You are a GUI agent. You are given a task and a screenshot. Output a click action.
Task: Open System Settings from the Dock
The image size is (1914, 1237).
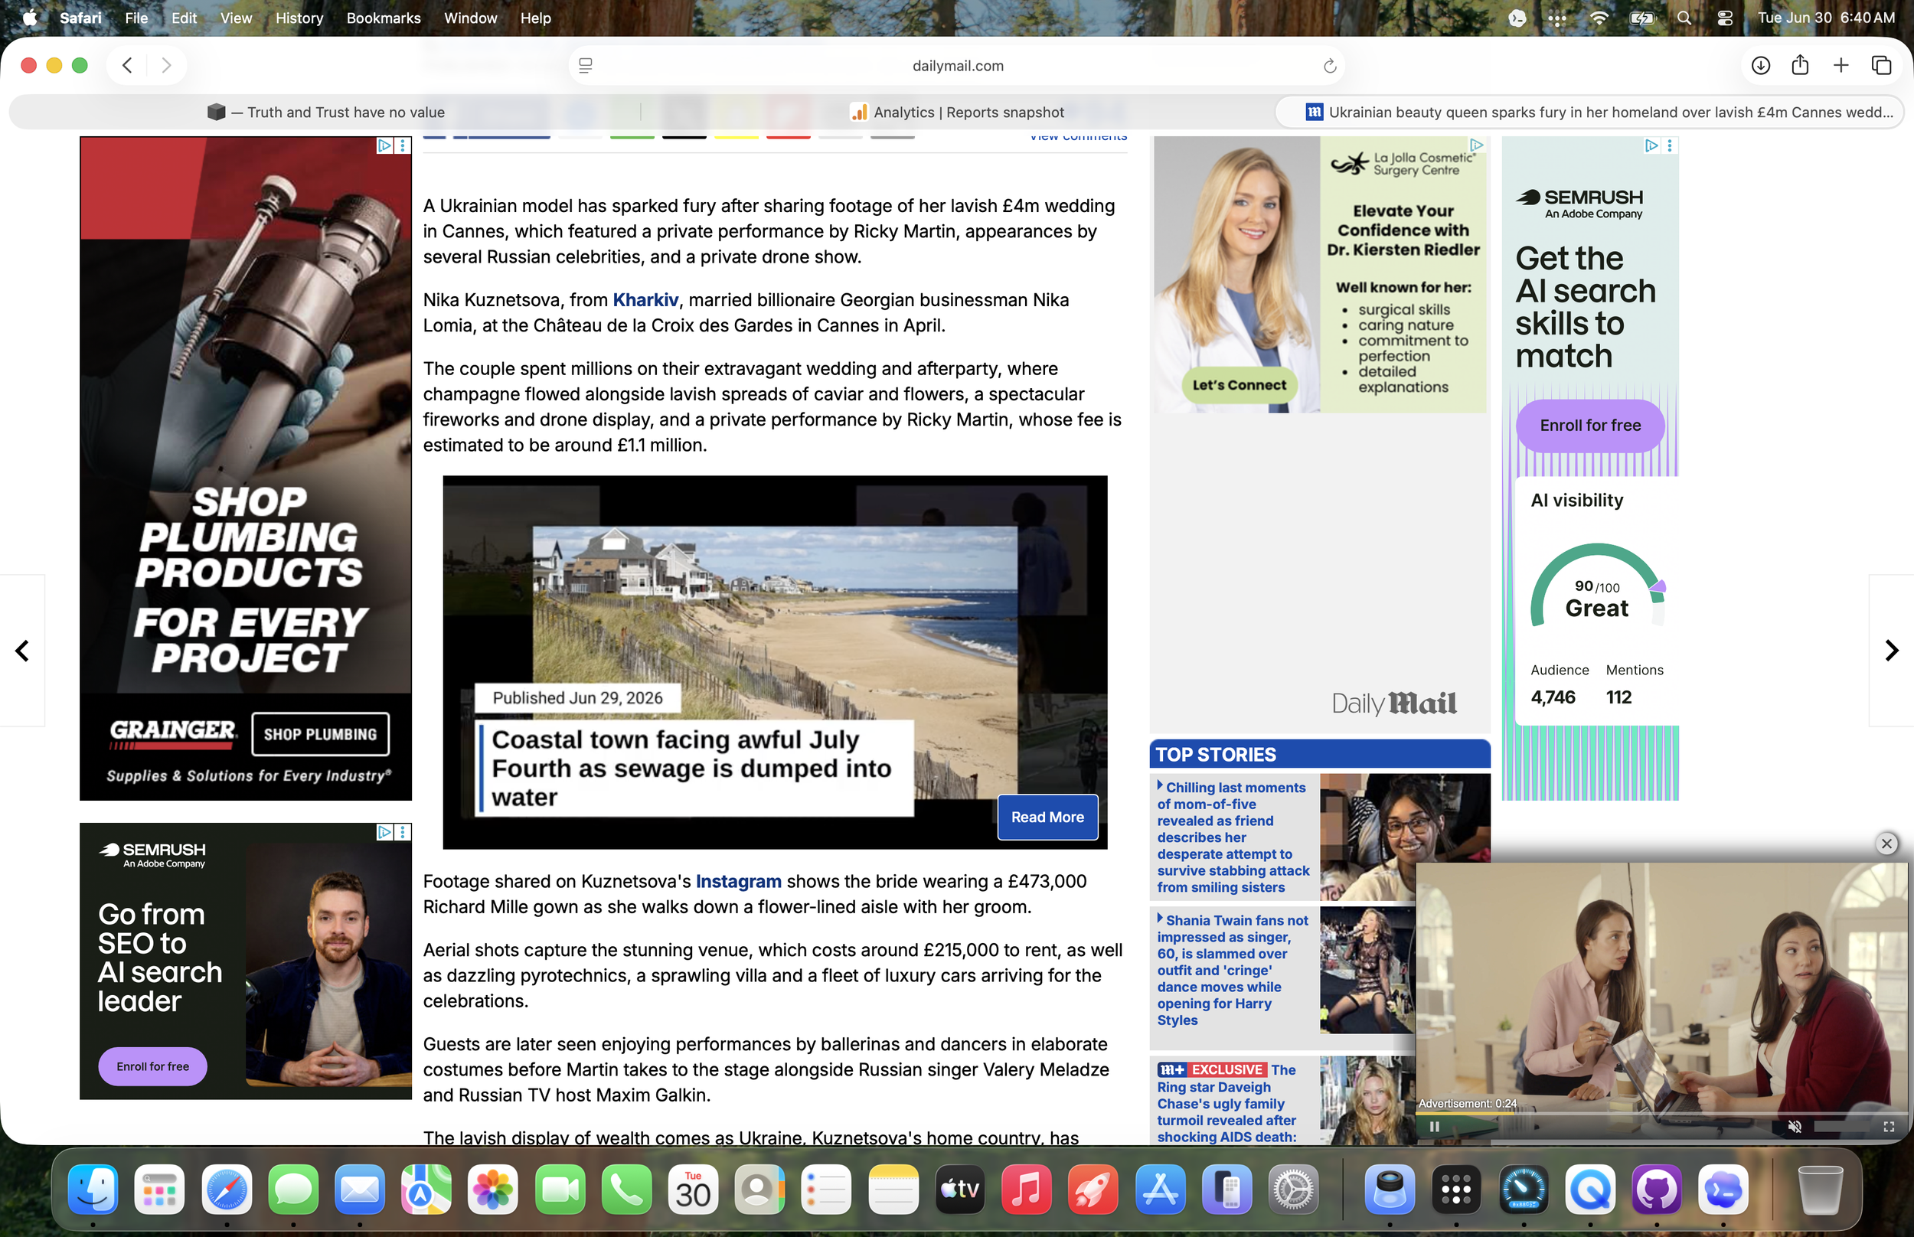point(1293,1190)
